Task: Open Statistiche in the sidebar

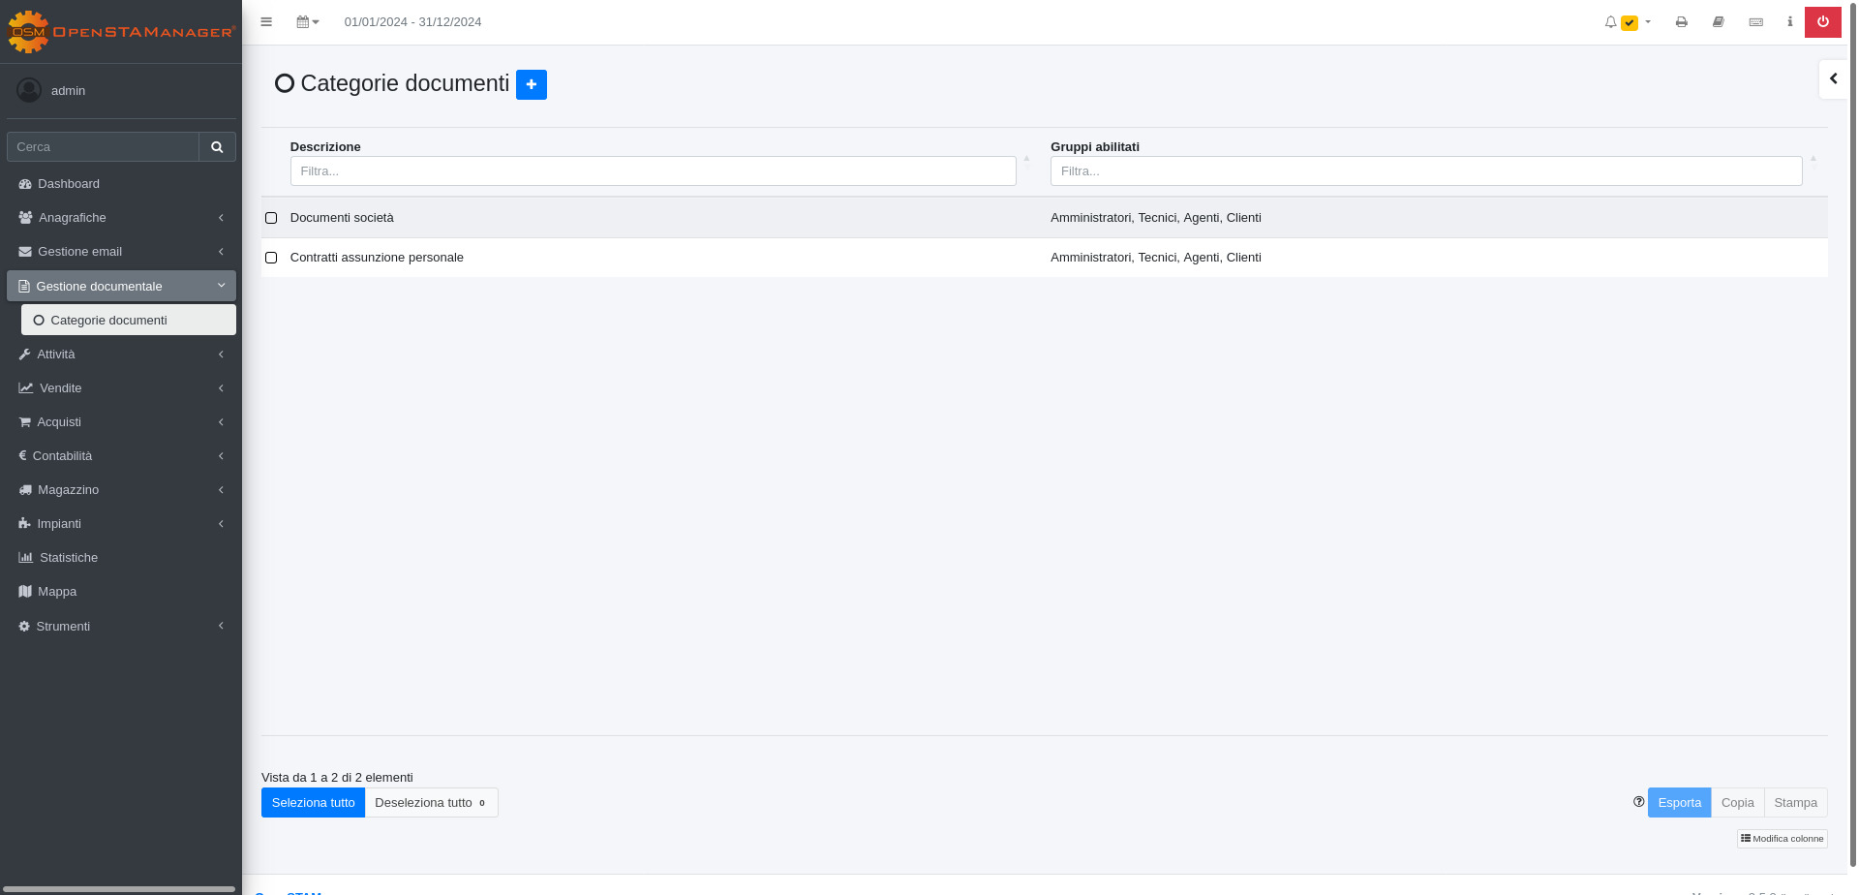Action: [x=69, y=558]
